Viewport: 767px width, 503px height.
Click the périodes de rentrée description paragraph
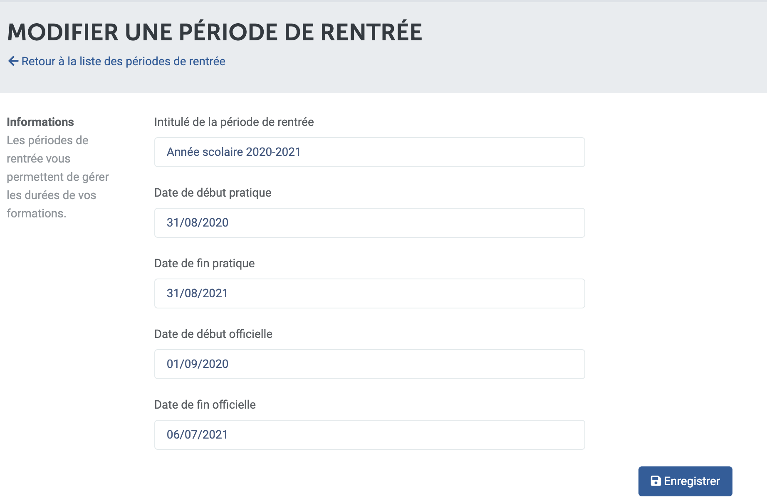tap(58, 177)
